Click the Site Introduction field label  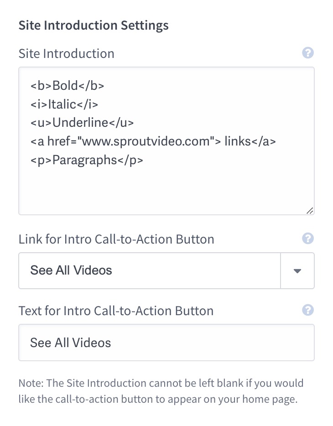(66, 53)
